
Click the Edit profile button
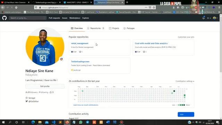(x=45, y=86)
